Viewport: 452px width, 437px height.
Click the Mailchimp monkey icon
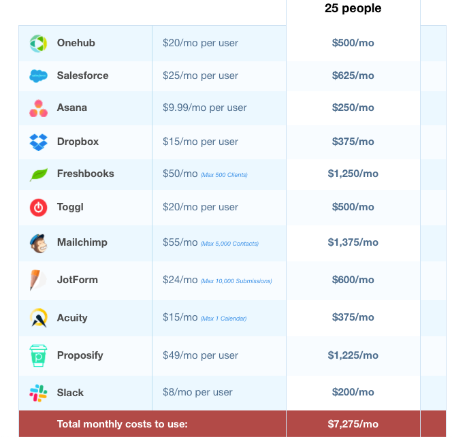click(x=39, y=243)
